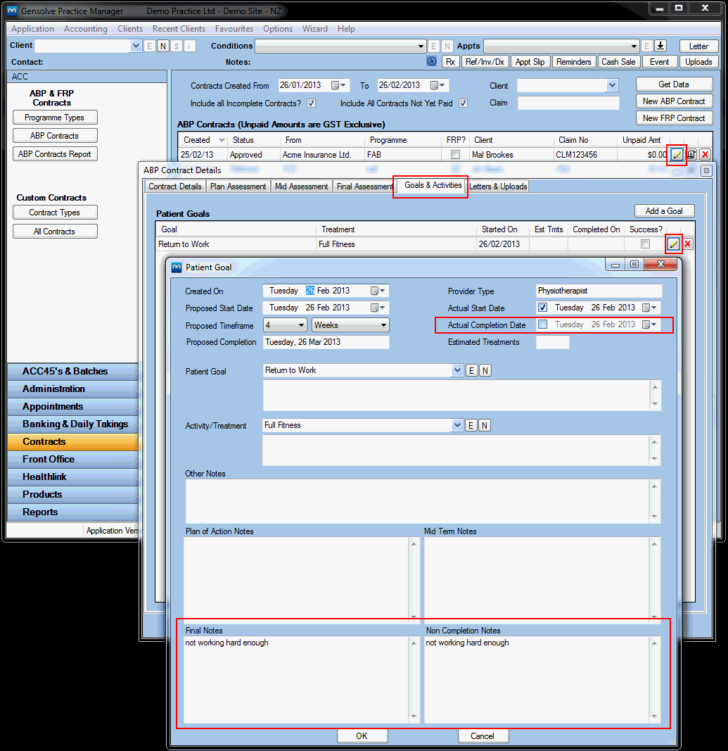Open the Accounting menu

[85, 29]
